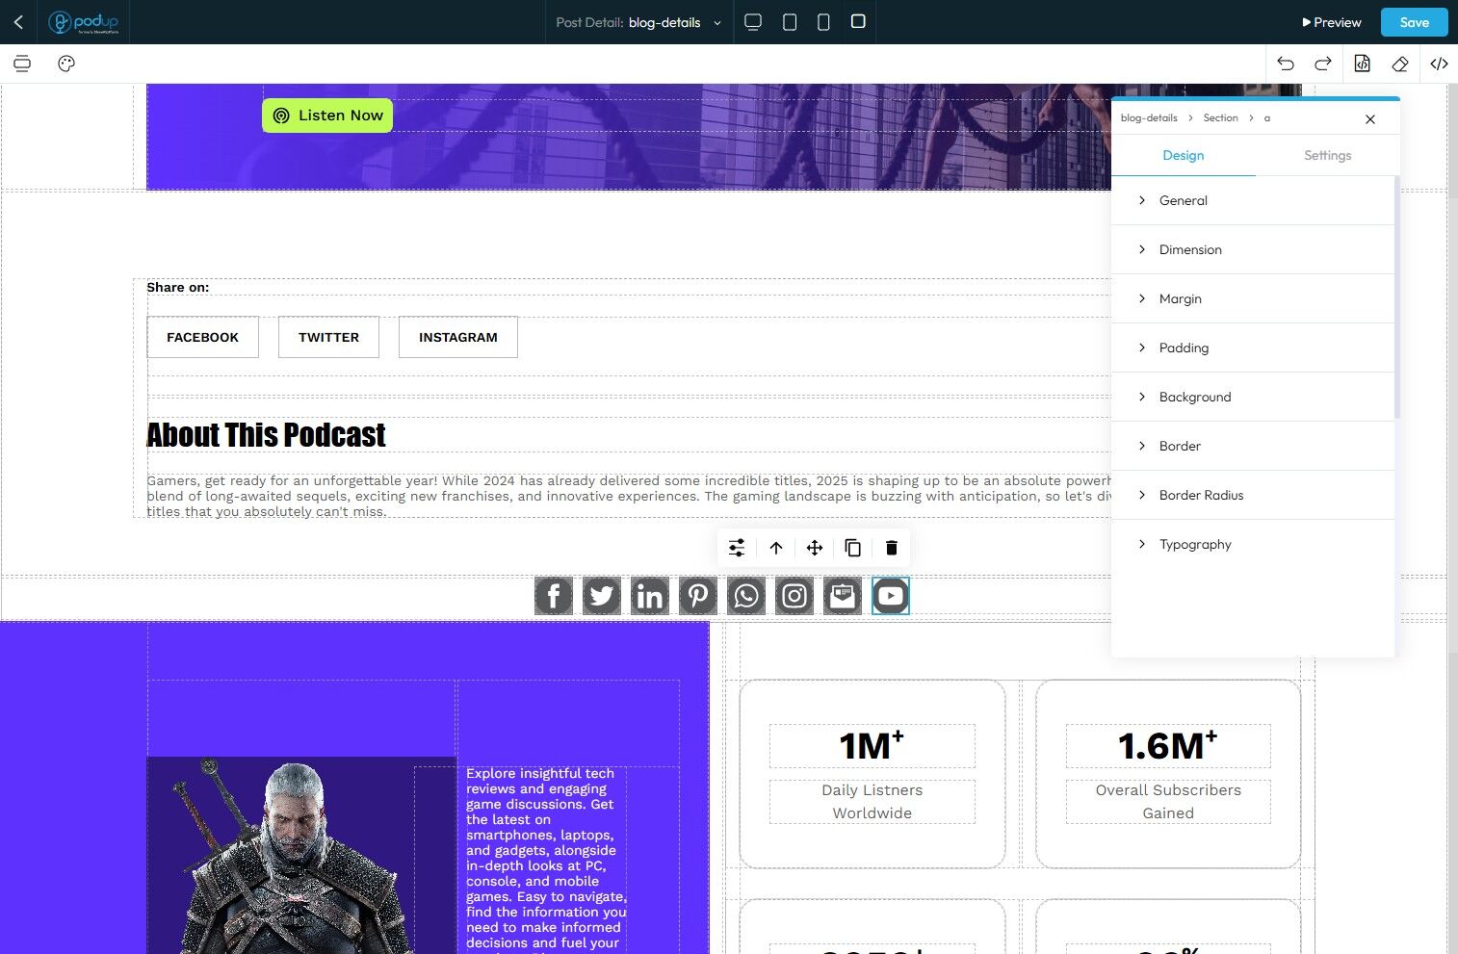The image size is (1458, 954).
Task: Switch to mobile phone device preview
Action: (x=823, y=22)
